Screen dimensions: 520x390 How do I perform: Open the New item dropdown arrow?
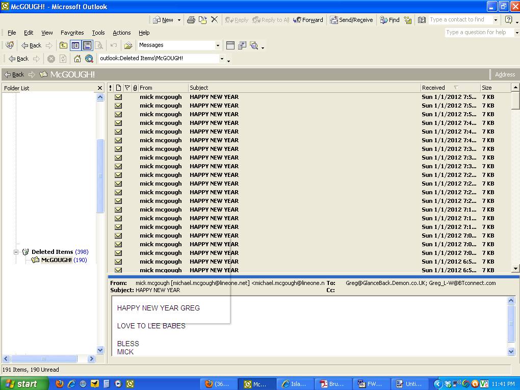179,20
